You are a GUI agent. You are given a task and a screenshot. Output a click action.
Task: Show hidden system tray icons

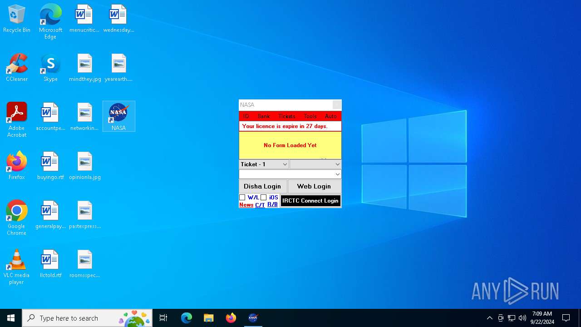coord(490,318)
